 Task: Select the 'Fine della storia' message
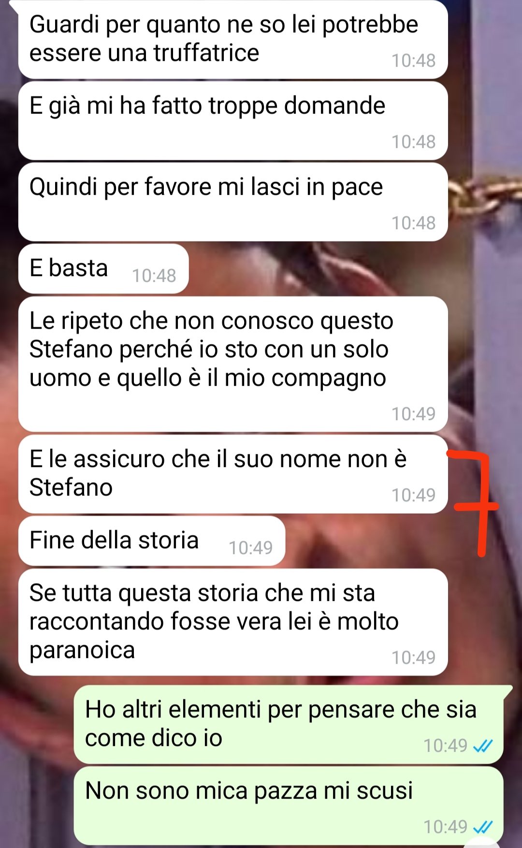click(x=152, y=541)
